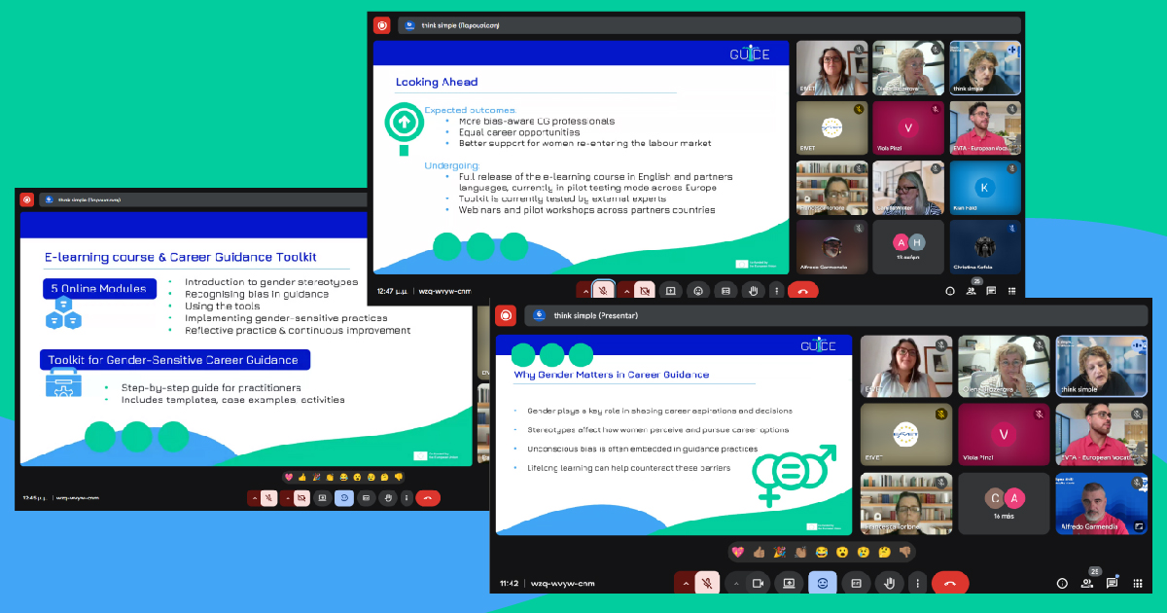Hide emoji reactions bar in 11:42 meeting

coord(822,583)
